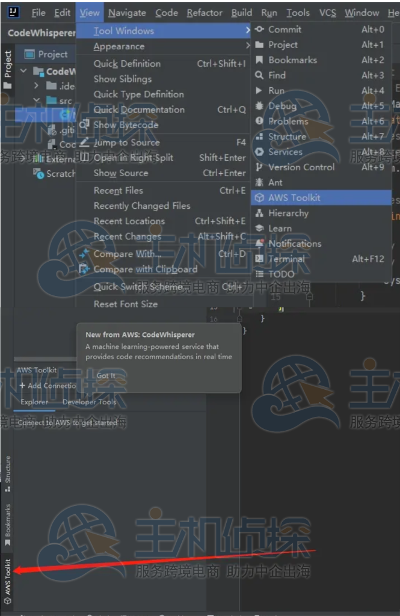Click Got It in CodeWhisperer popup
This screenshot has width=400, height=616.
pyautogui.click(x=106, y=375)
